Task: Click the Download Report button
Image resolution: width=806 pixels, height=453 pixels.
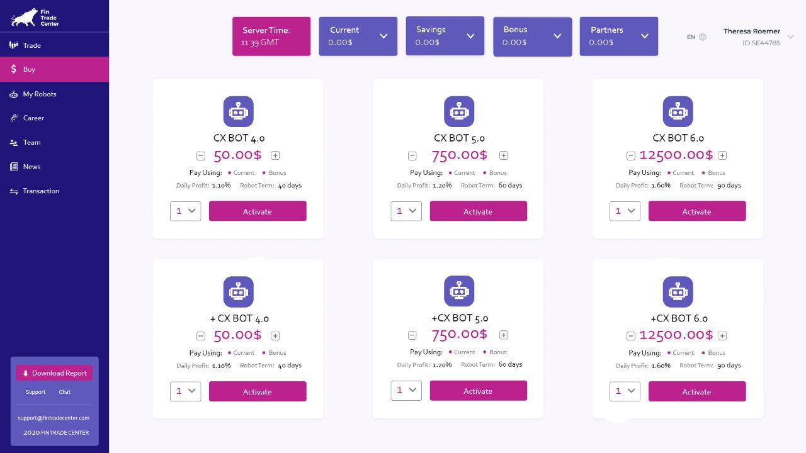Action: pyautogui.click(x=54, y=373)
